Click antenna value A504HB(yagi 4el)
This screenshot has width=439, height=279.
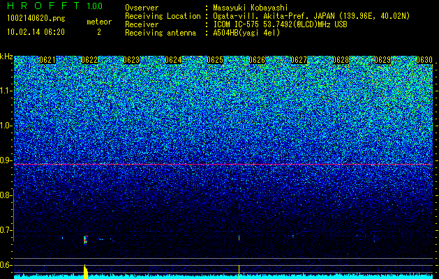tap(246, 33)
